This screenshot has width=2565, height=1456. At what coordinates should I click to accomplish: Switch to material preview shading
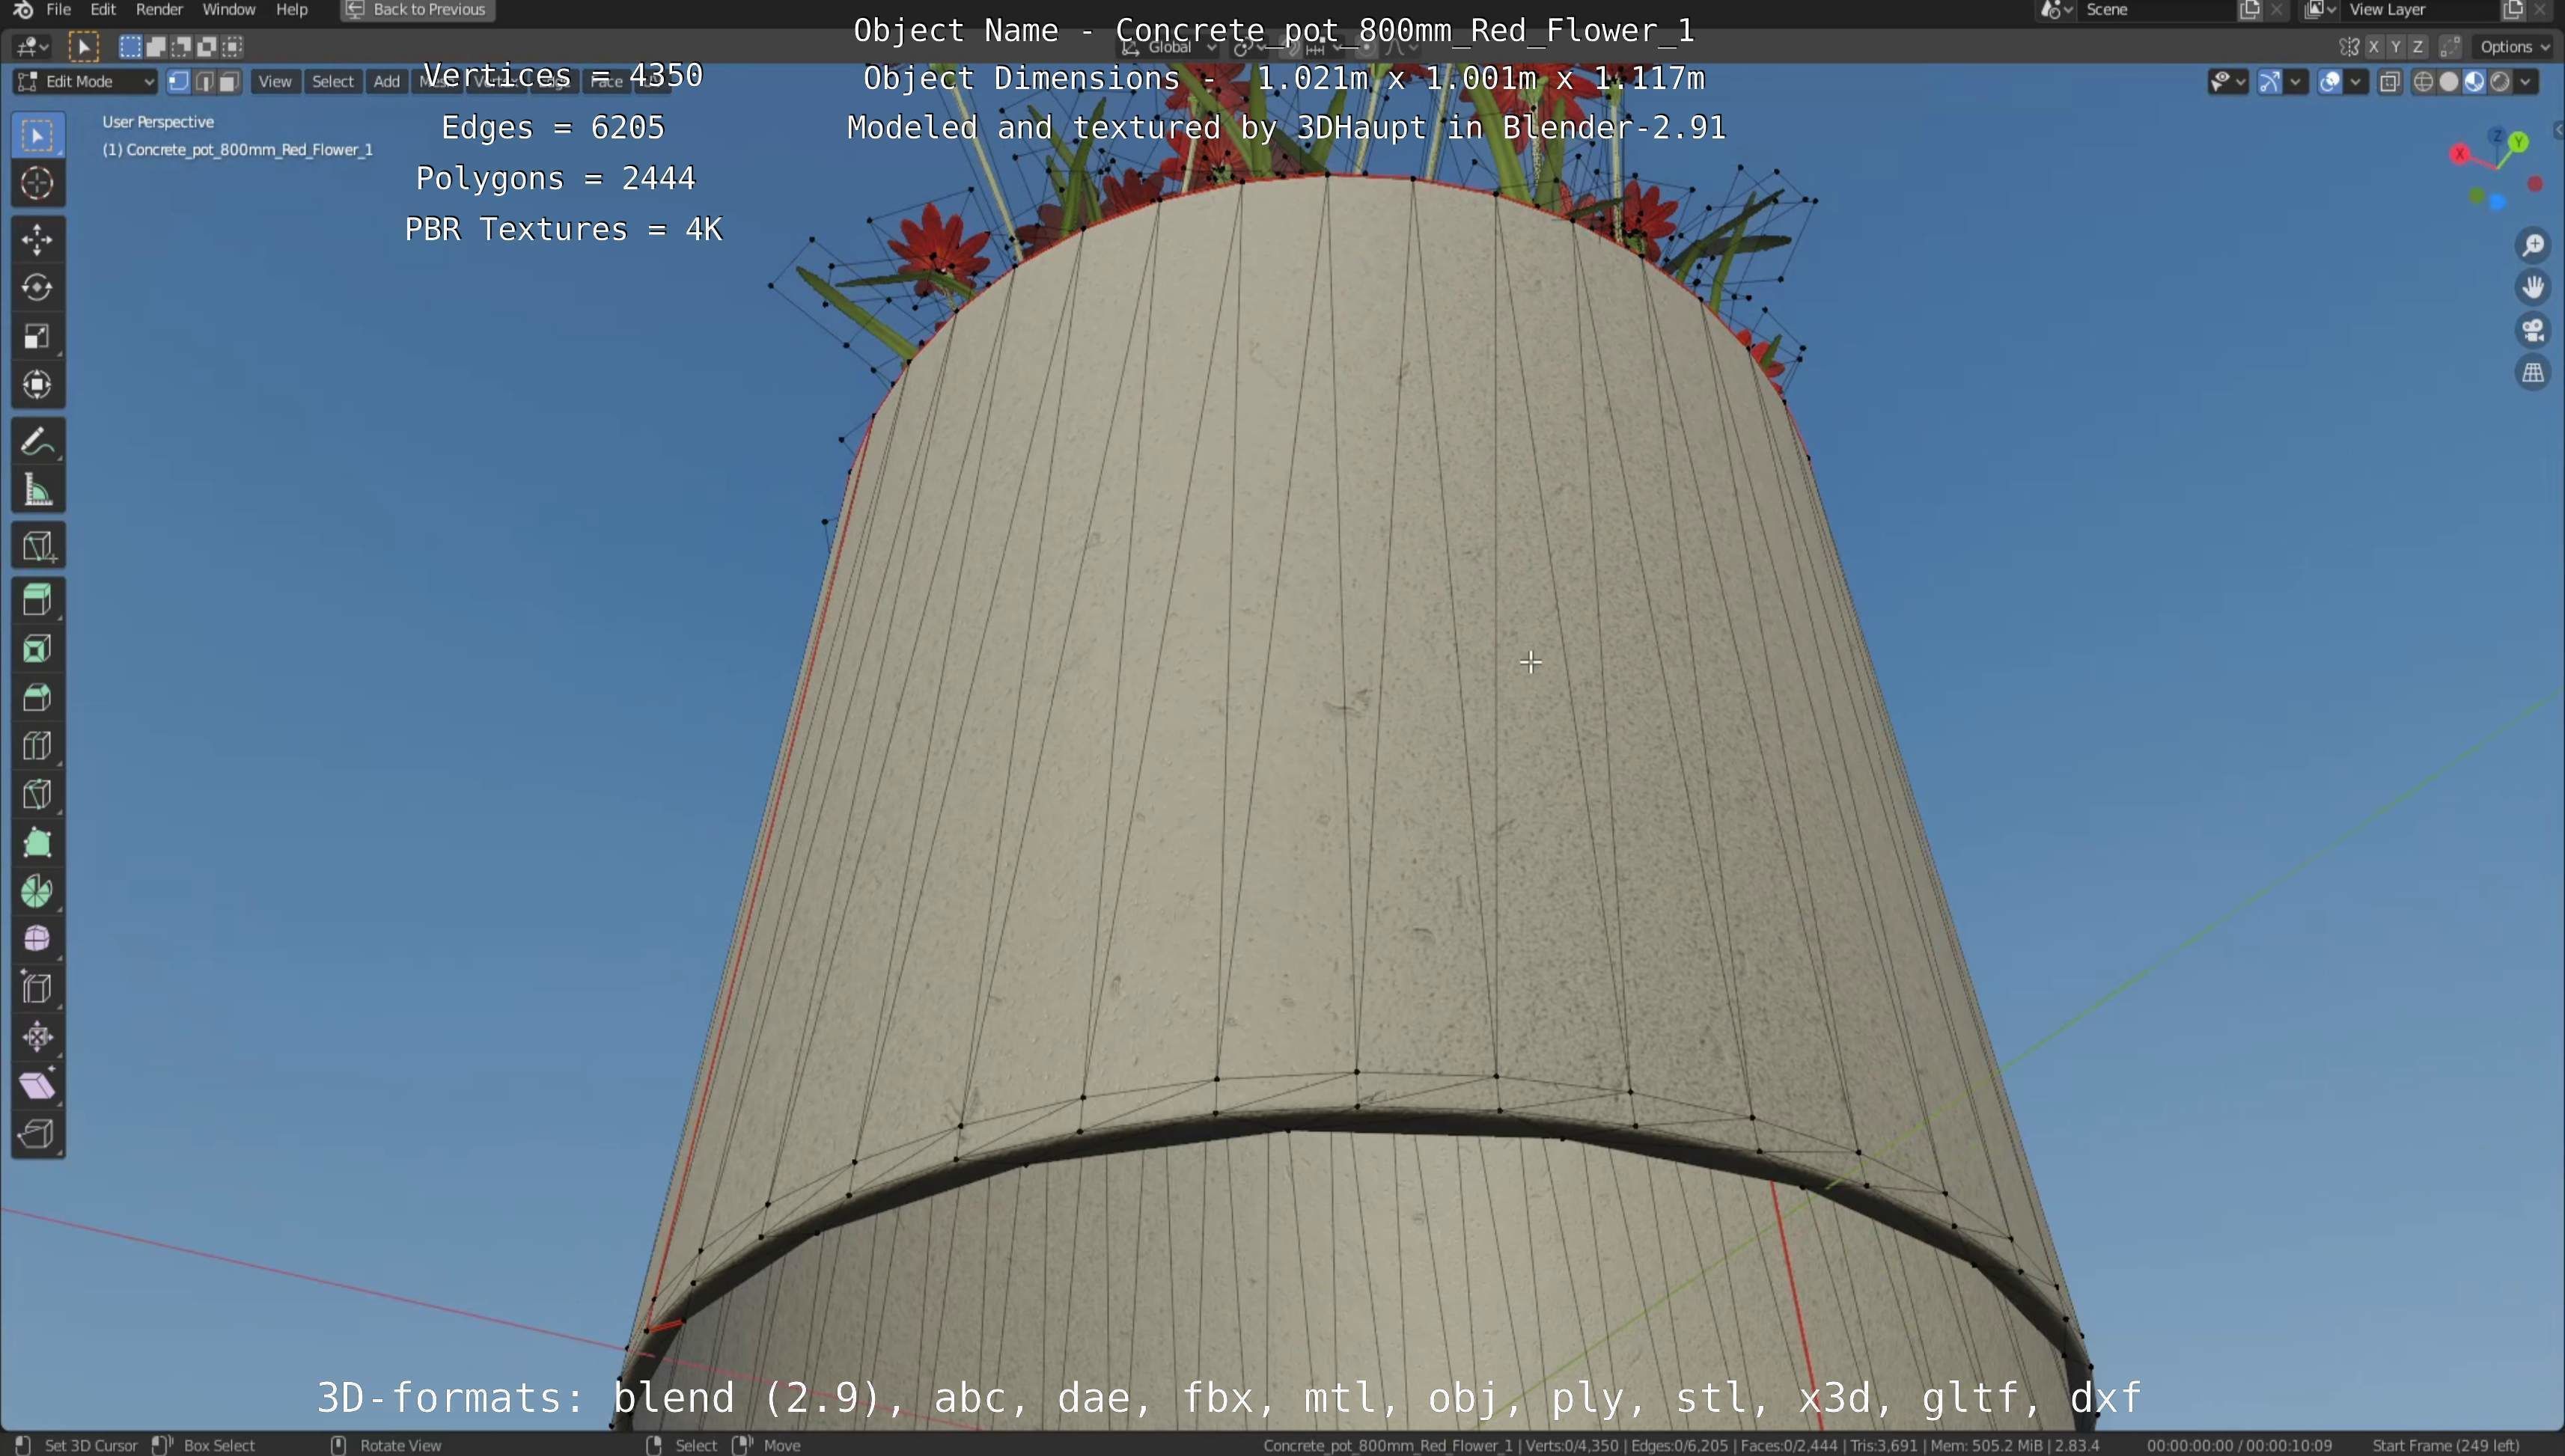point(2474,82)
